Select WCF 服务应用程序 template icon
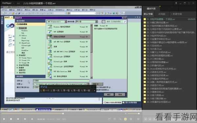This screenshot has width=197, height=123. click(x=50, y=76)
